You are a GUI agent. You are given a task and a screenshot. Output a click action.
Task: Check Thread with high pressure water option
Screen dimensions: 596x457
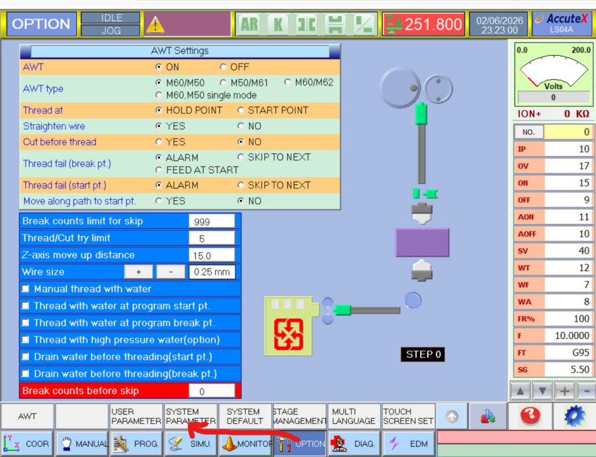(x=26, y=340)
